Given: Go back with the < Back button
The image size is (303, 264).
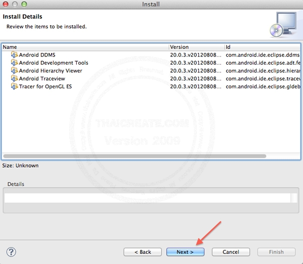Looking at the screenshot, I should coord(142,252).
